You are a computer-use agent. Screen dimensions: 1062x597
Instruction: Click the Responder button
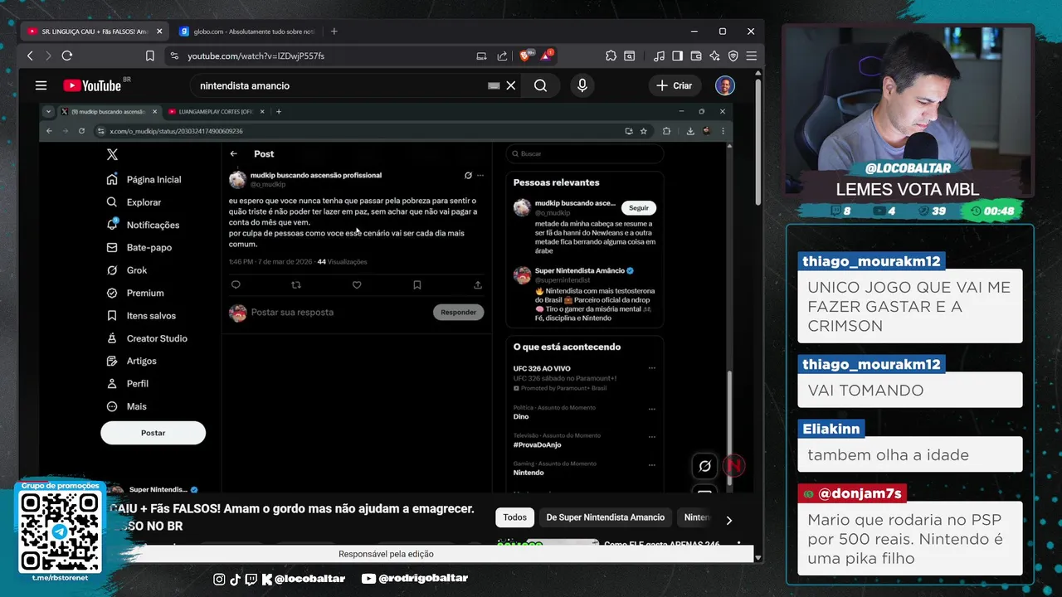click(458, 313)
